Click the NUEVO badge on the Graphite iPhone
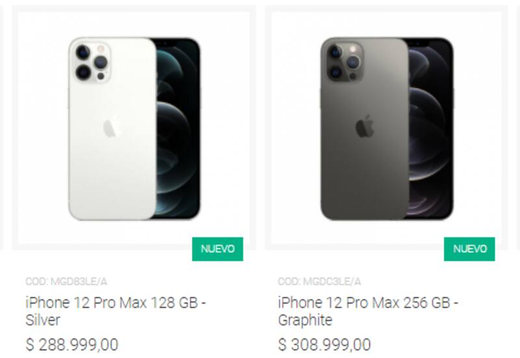520x358 pixels. coord(469,249)
